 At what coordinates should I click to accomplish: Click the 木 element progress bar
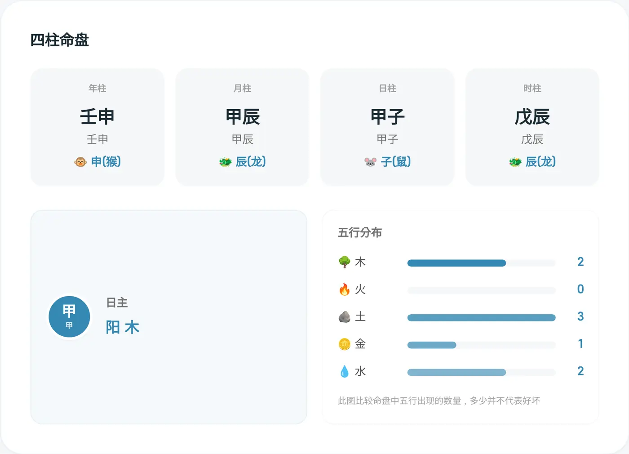tap(482, 263)
